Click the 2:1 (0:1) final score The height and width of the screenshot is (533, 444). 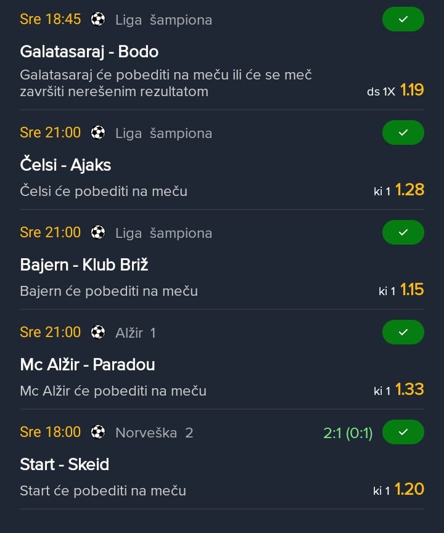click(348, 433)
